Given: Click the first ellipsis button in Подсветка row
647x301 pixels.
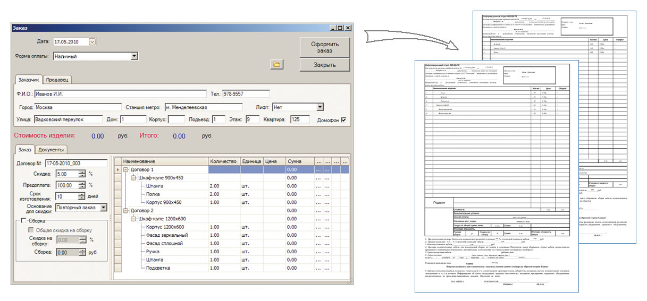Looking at the screenshot, I should coord(318,269).
